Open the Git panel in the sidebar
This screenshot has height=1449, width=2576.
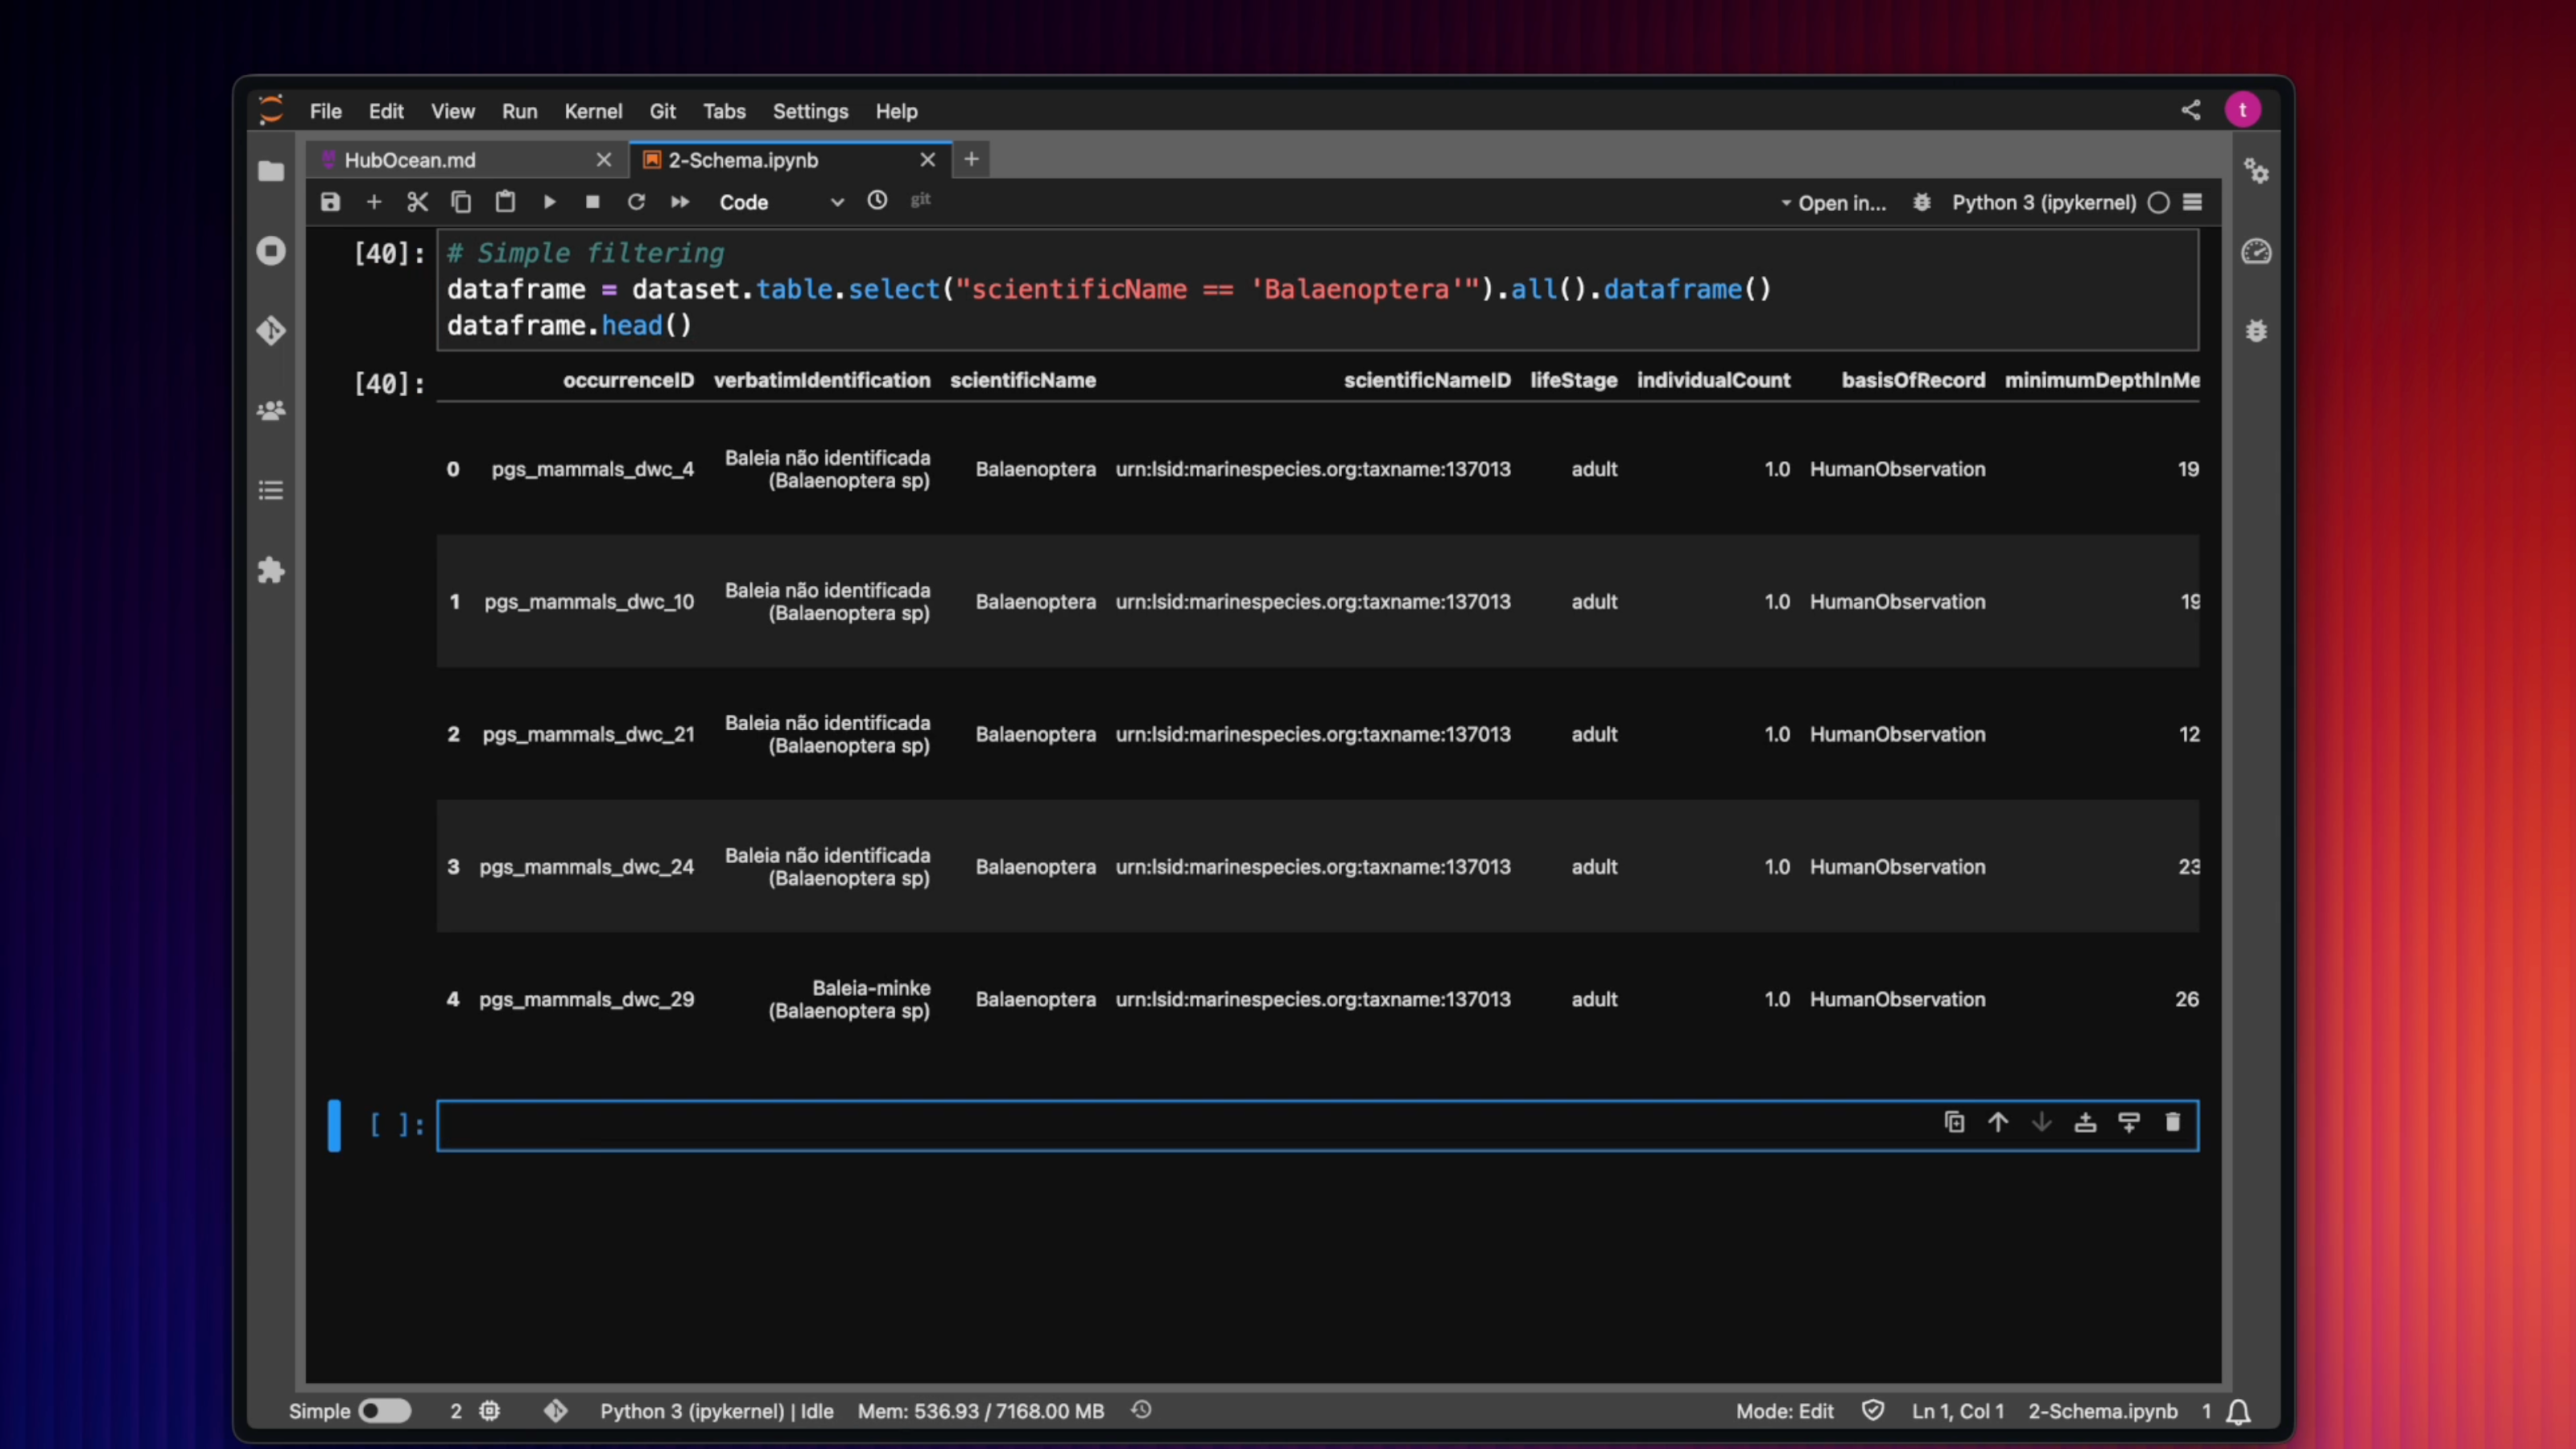(271, 331)
